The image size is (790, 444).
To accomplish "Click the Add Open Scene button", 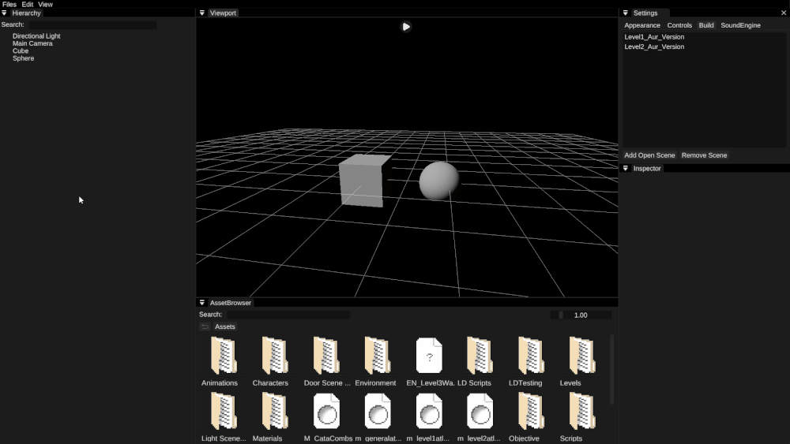I will click(x=649, y=155).
